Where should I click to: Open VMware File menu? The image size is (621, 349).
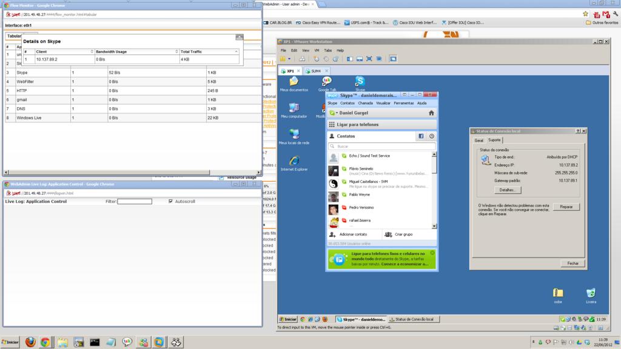pyautogui.click(x=283, y=51)
